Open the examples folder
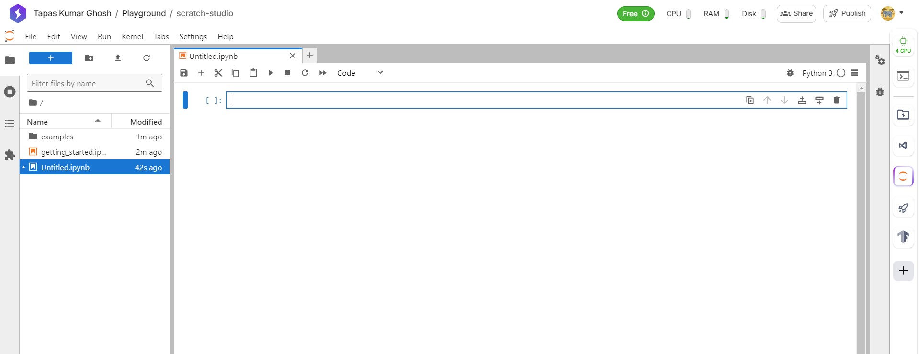919x354 pixels. [x=94, y=137]
